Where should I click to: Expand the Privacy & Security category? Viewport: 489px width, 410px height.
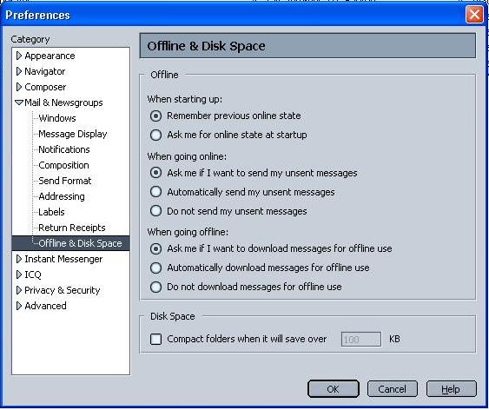point(19,290)
